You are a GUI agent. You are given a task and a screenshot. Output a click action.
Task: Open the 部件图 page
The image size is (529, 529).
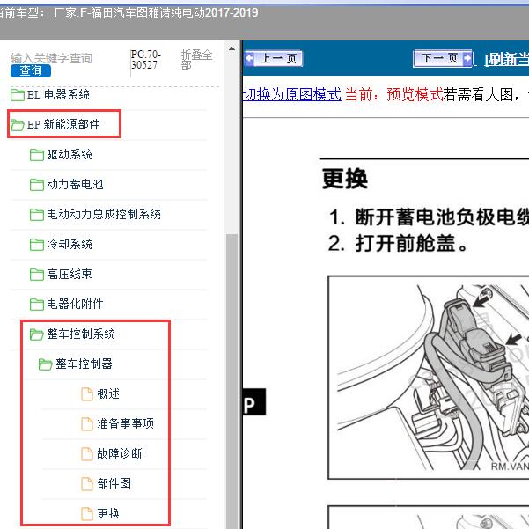click(x=114, y=483)
